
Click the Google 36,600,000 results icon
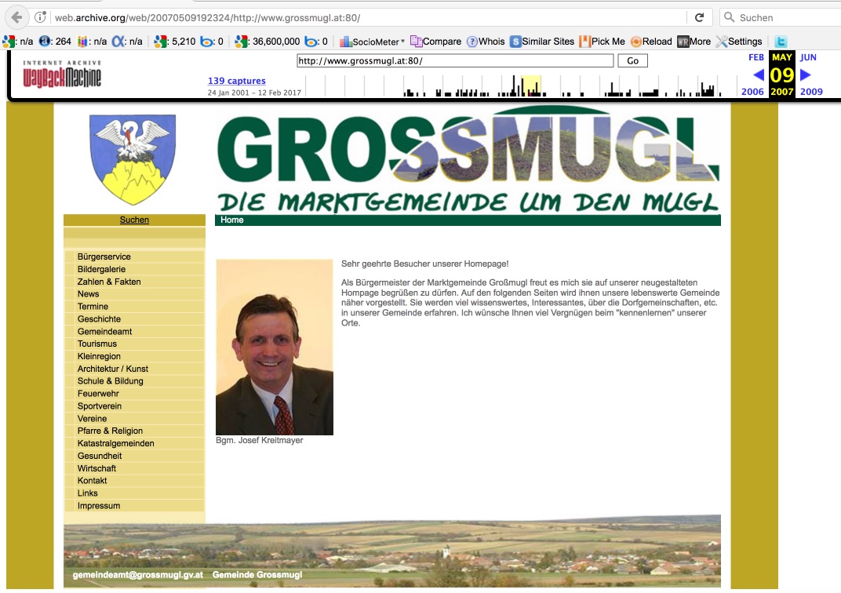pos(242,42)
